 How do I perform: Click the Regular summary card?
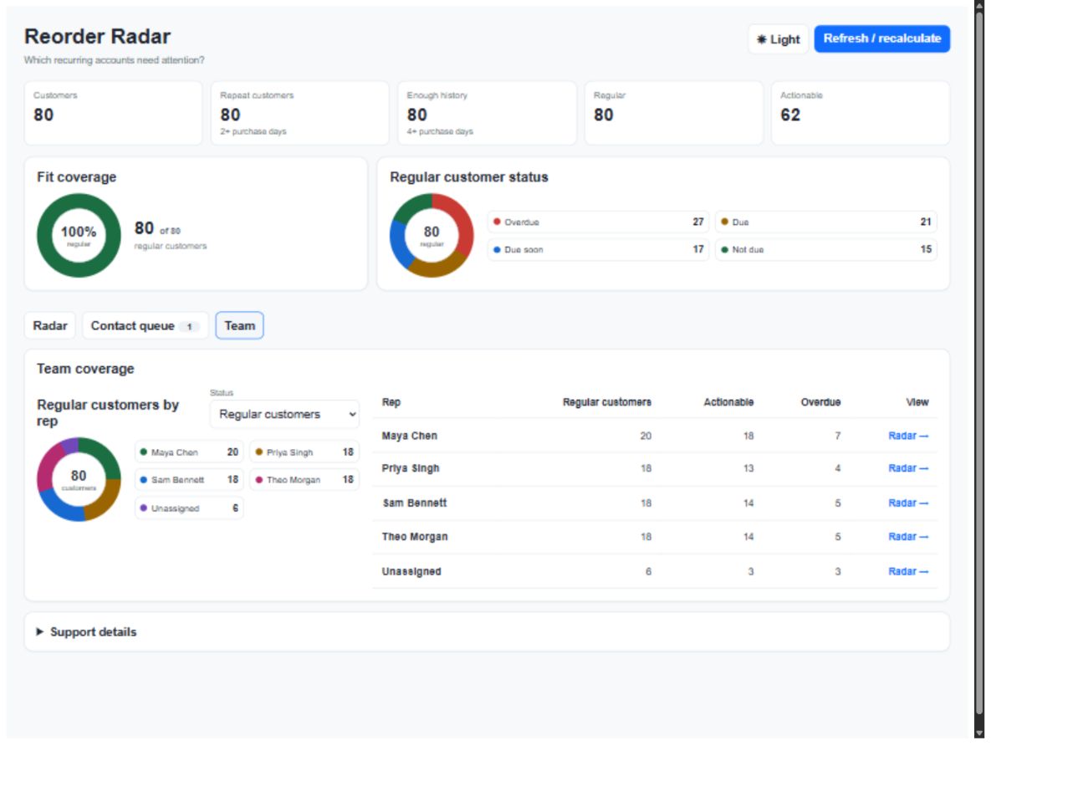(x=673, y=113)
